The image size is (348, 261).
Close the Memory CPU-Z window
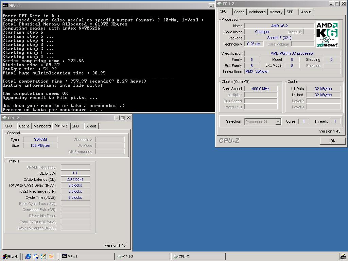coord(128,118)
